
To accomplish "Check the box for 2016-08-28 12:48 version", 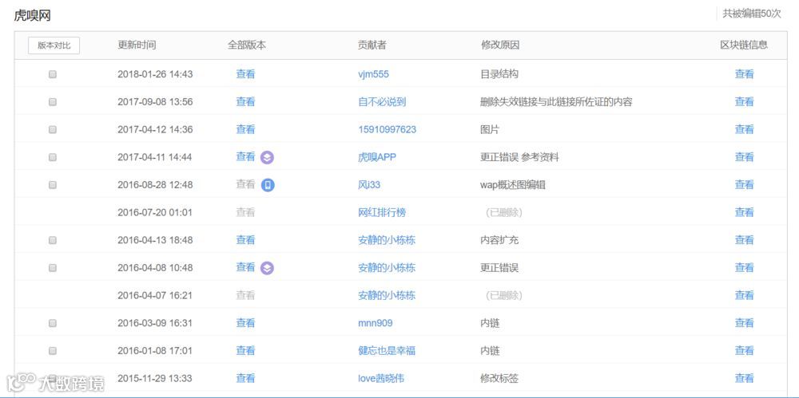I will (53, 185).
